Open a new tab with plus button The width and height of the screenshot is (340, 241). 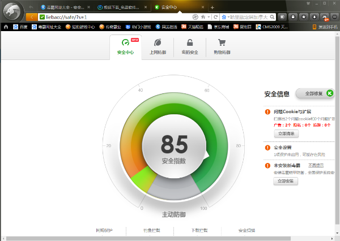coord(212,7)
